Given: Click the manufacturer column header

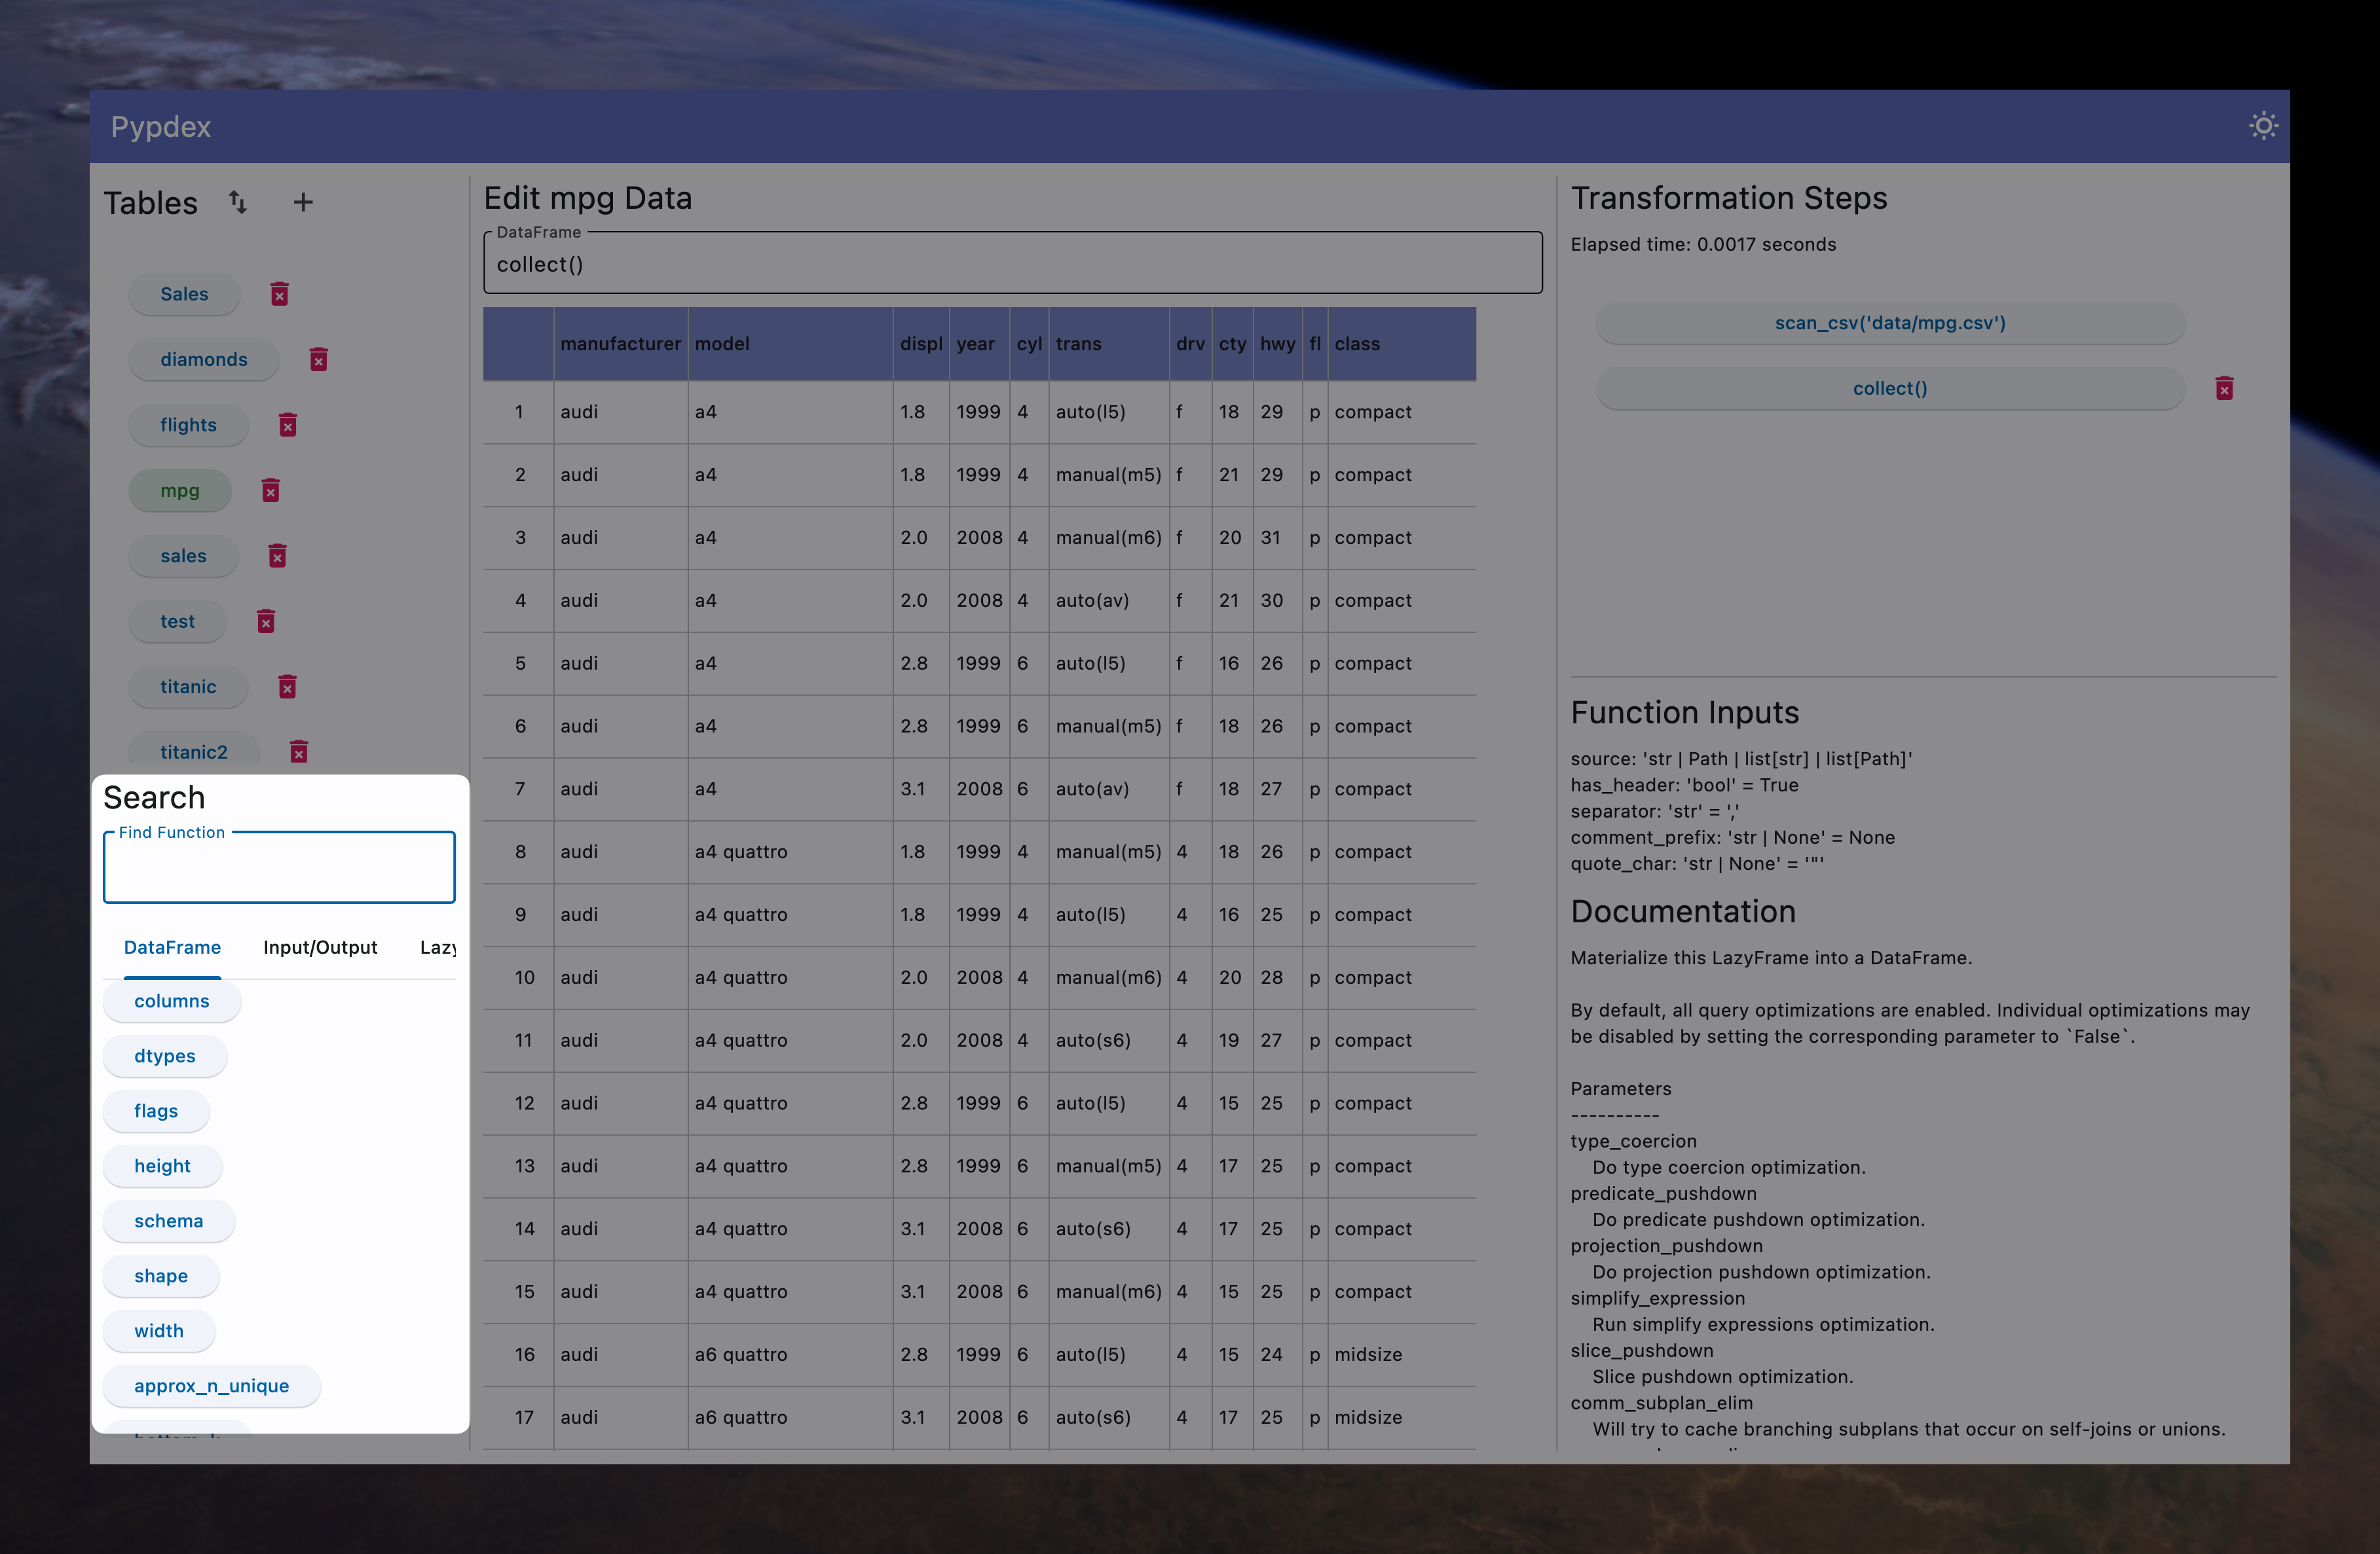Looking at the screenshot, I should [x=620, y=344].
